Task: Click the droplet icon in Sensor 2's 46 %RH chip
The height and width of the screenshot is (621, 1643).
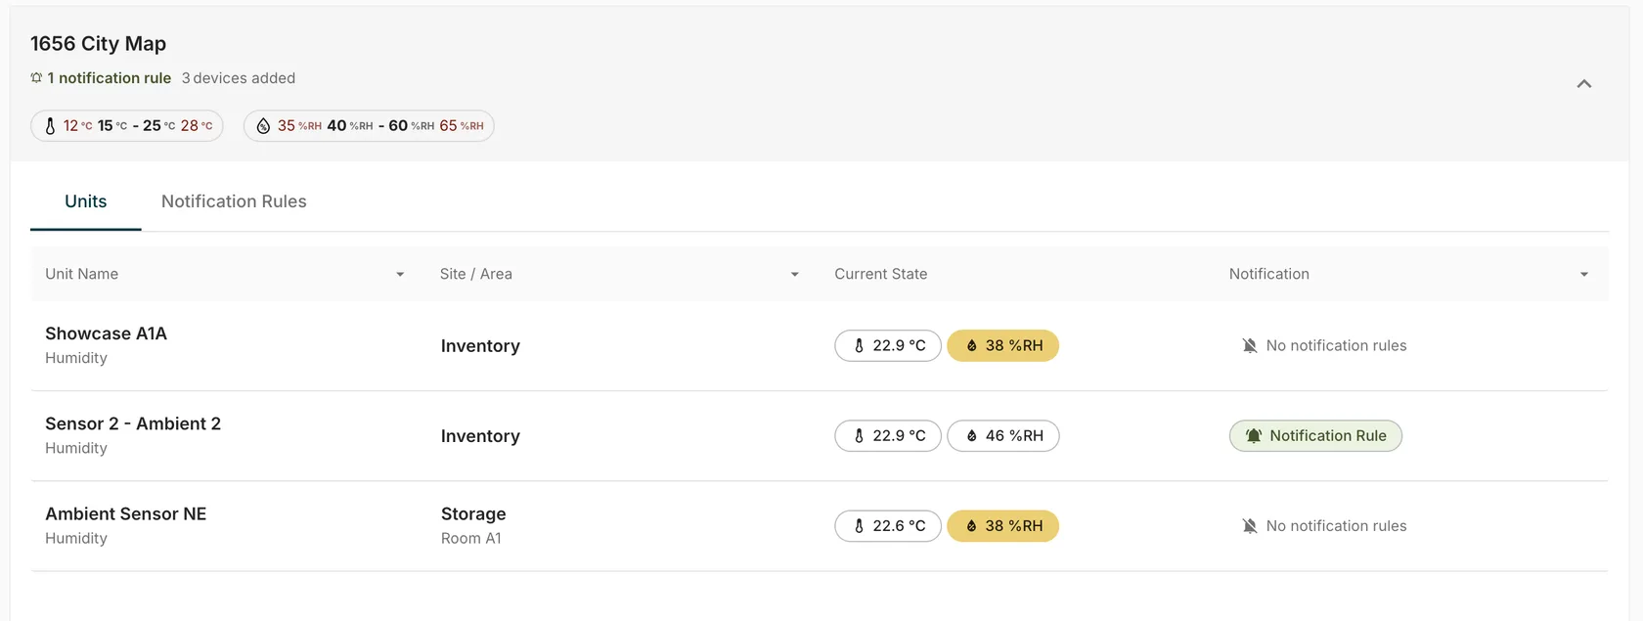Action: [971, 436]
